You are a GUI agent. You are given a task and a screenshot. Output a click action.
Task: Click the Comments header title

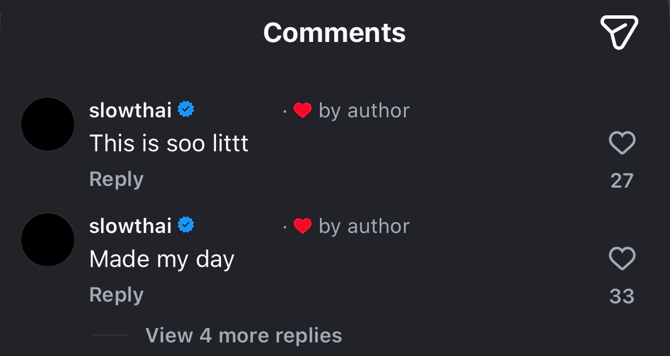tap(334, 32)
